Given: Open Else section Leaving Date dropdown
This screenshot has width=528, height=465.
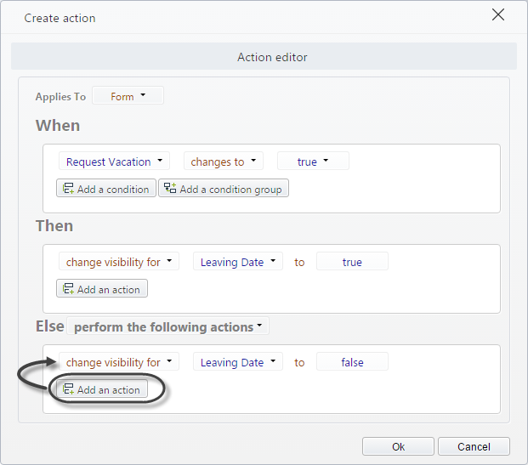Looking at the screenshot, I should 238,361.
